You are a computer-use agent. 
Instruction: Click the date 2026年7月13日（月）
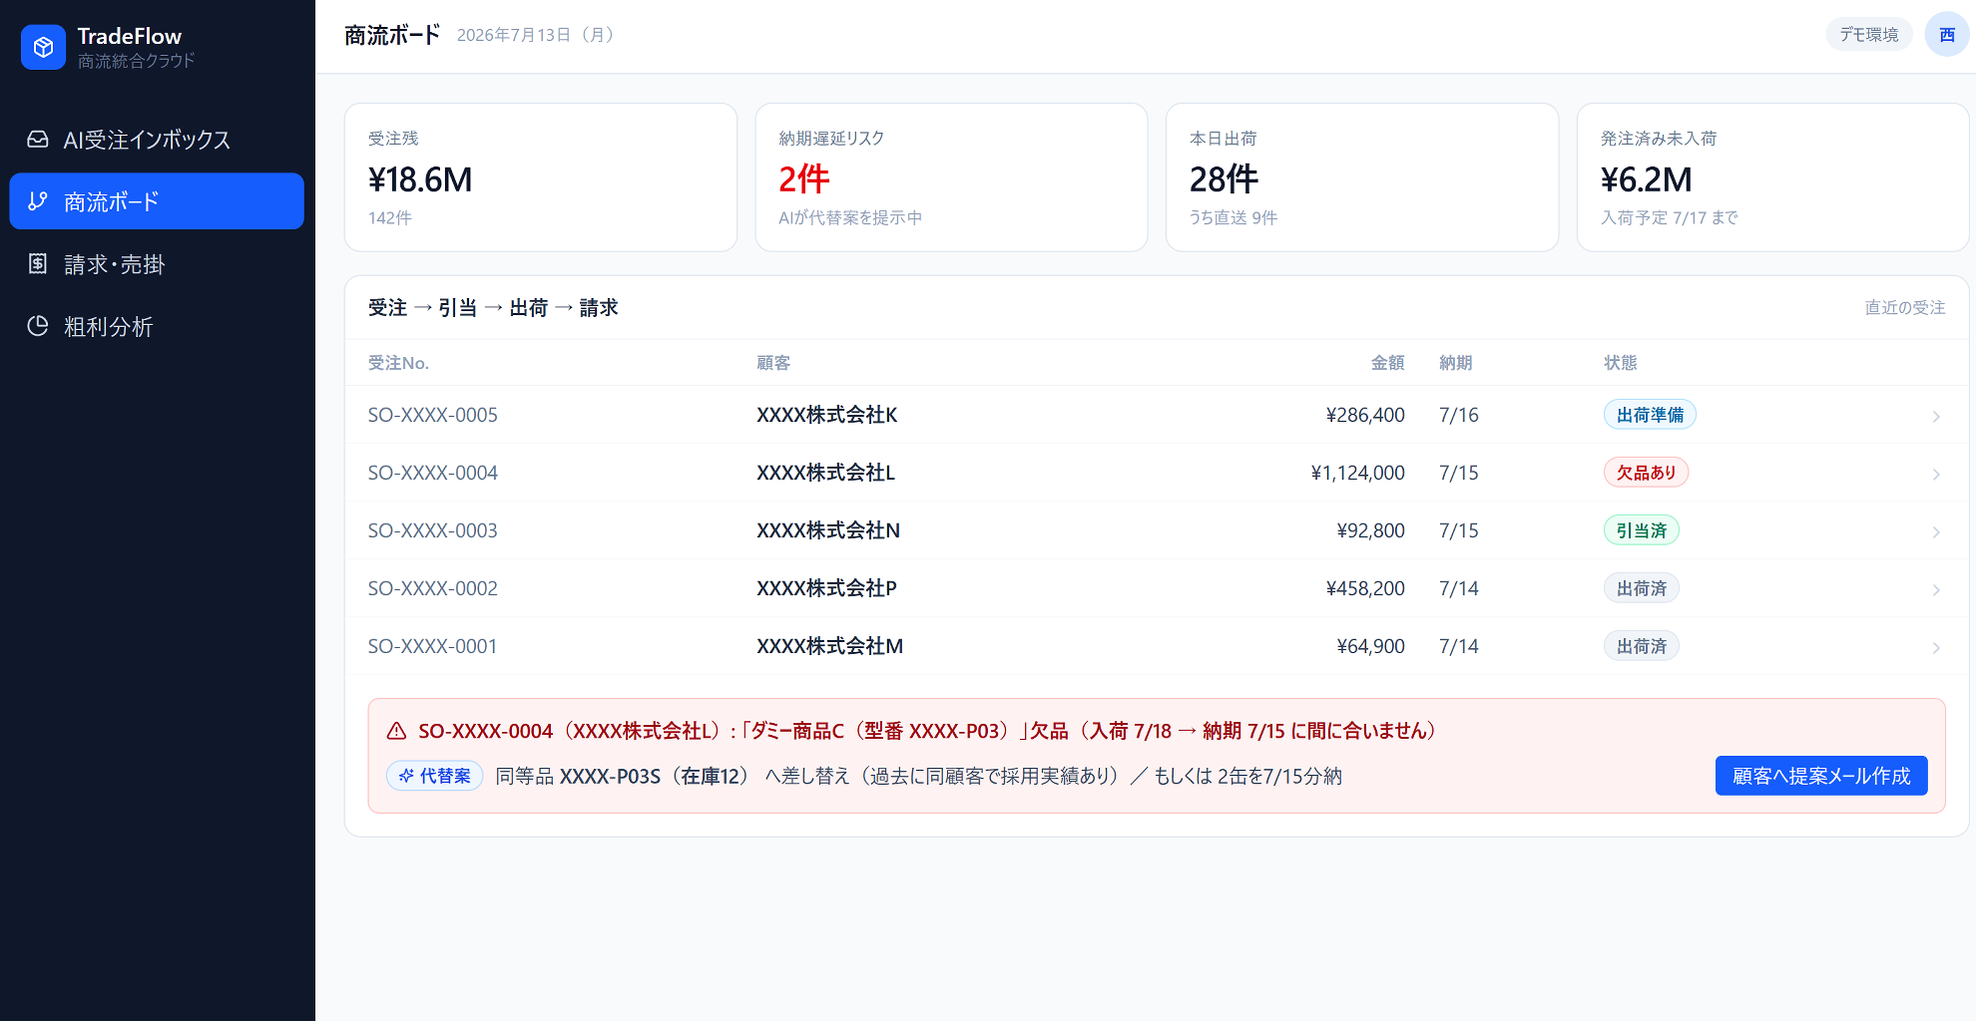tap(537, 35)
